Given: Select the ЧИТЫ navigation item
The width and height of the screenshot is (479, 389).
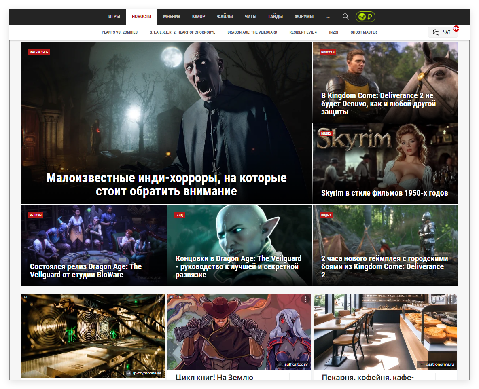Looking at the screenshot, I should [250, 17].
